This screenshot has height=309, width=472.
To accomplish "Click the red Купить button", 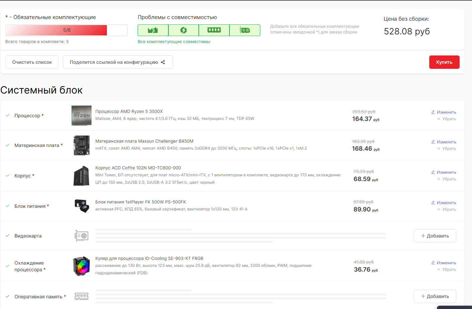I will click(x=444, y=62).
